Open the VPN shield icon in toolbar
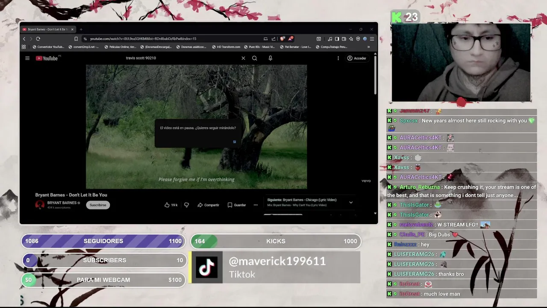This screenshot has height=308, width=547. (358, 38)
